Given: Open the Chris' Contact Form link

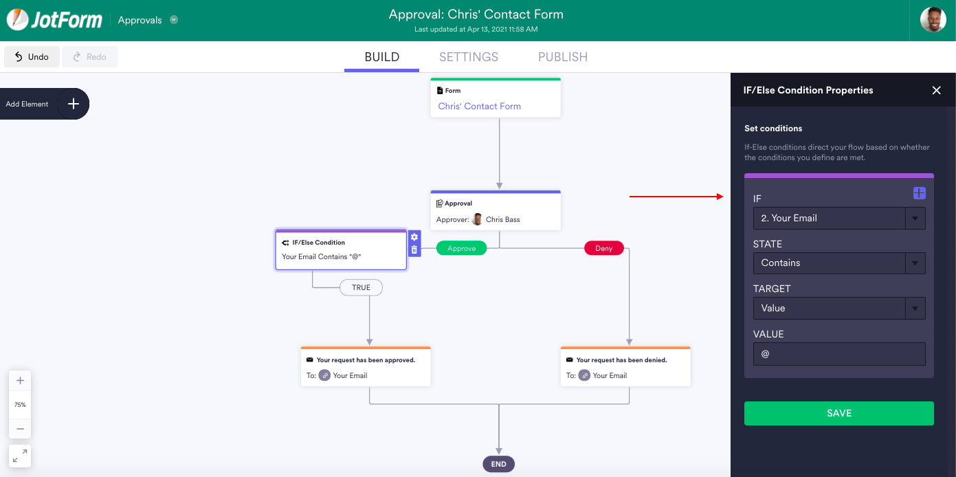Looking at the screenshot, I should 479,107.
